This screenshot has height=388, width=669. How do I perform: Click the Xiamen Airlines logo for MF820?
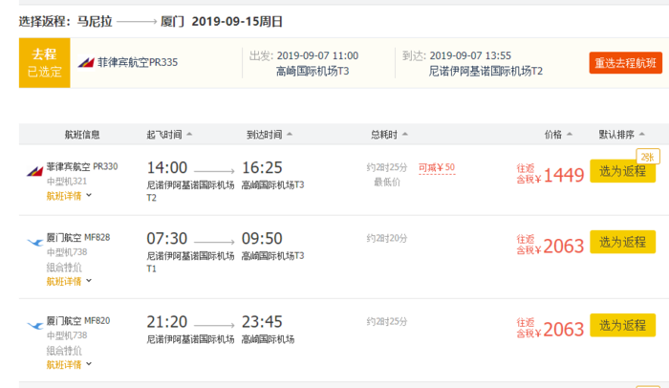click(x=35, y=325)
